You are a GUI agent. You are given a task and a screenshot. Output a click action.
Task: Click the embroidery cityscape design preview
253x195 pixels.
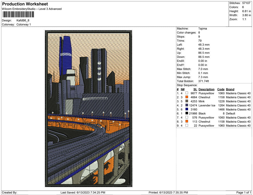tap(89, 109)
